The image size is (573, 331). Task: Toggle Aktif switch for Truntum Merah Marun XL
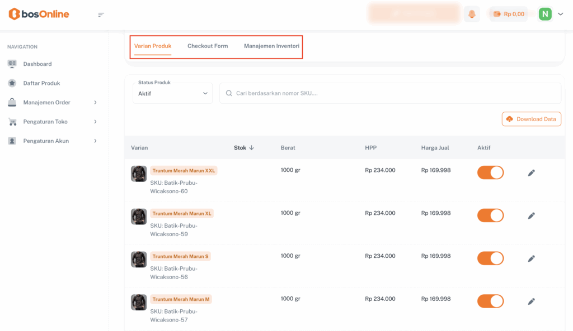click(x=490, y=215)
